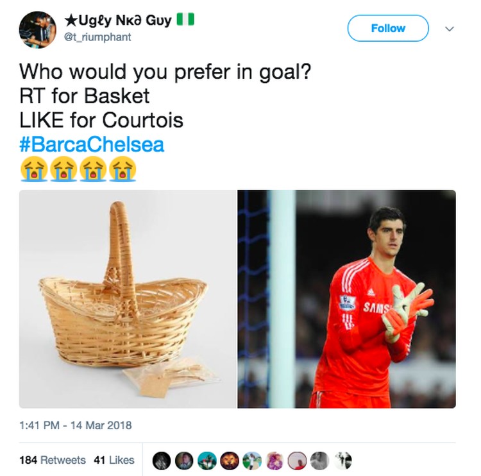481x476 pixels.
Task: View the 41 Likes list
Action: click(x=114, y=460)
